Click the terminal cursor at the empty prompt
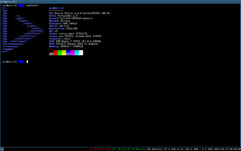Image resolution: width=241 pixels, height=151 pixels. click(27, 62)
